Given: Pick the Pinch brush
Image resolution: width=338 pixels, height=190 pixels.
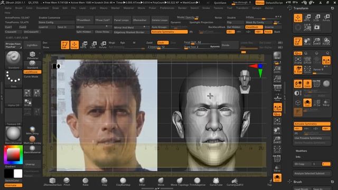Looking at the screenshot, I should click(67, 182).
